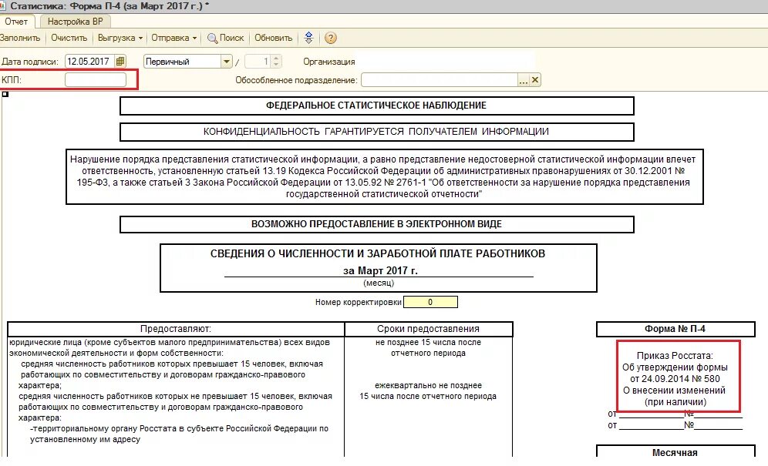The width and height of the screenshot is (768, 466).
Task: Clear Обособленное подразделение with the X button
Action: 535,80
